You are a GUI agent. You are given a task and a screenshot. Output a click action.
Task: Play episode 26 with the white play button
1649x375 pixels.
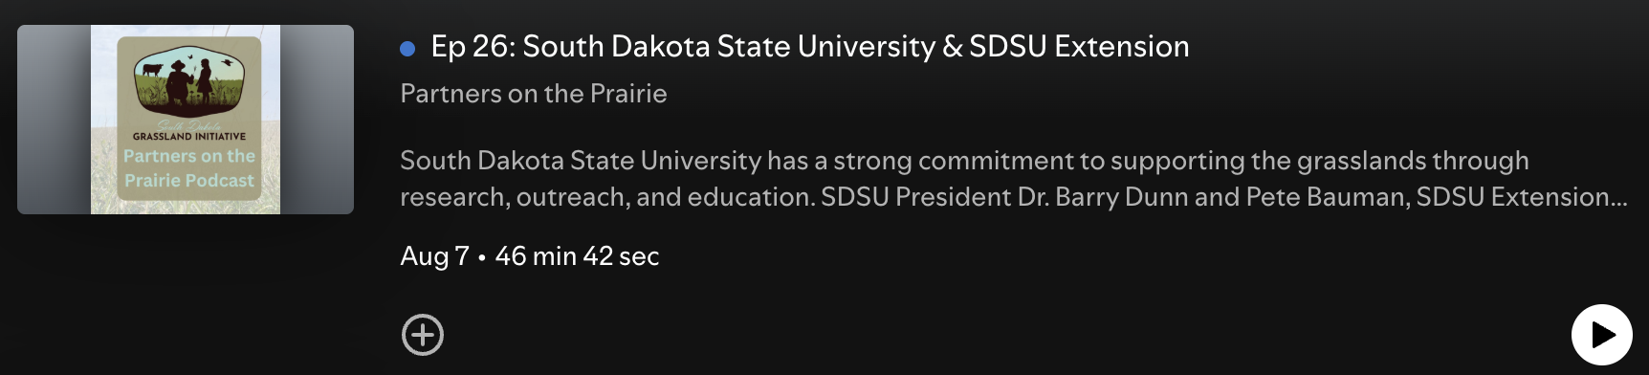pyautogui.click(x=1601, y=335)
